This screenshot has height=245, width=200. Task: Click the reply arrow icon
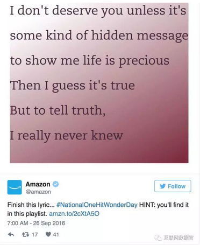11,234
